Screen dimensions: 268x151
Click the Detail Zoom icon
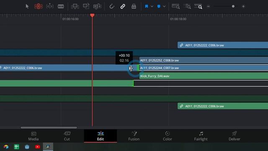pyautogui.click(x=187, y=7)
